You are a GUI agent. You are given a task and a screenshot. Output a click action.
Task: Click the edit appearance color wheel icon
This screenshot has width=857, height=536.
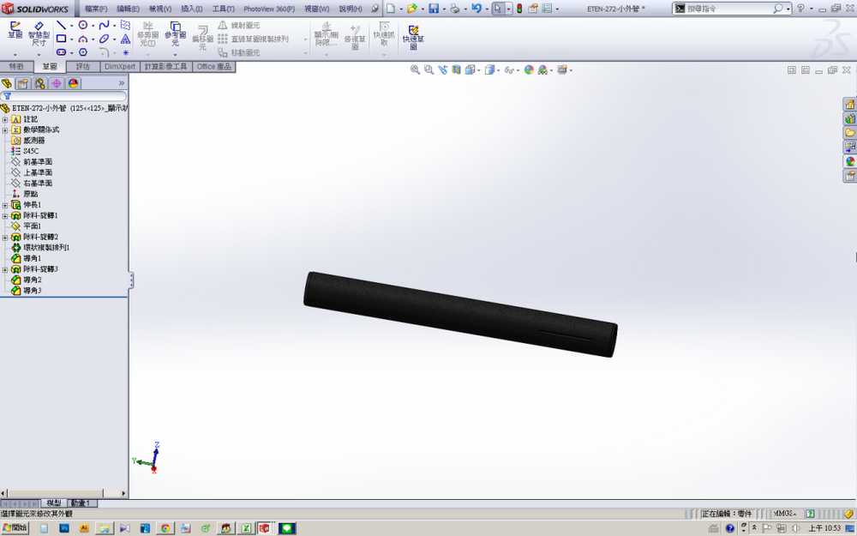click(x=529, y=70)
